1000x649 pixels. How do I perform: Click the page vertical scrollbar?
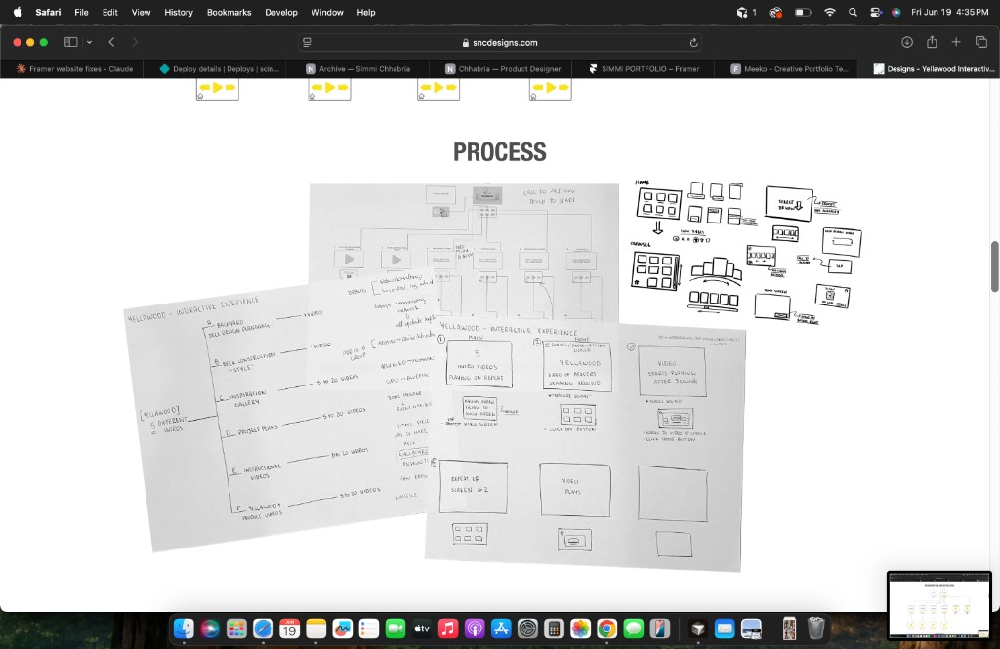coord(994,266)
